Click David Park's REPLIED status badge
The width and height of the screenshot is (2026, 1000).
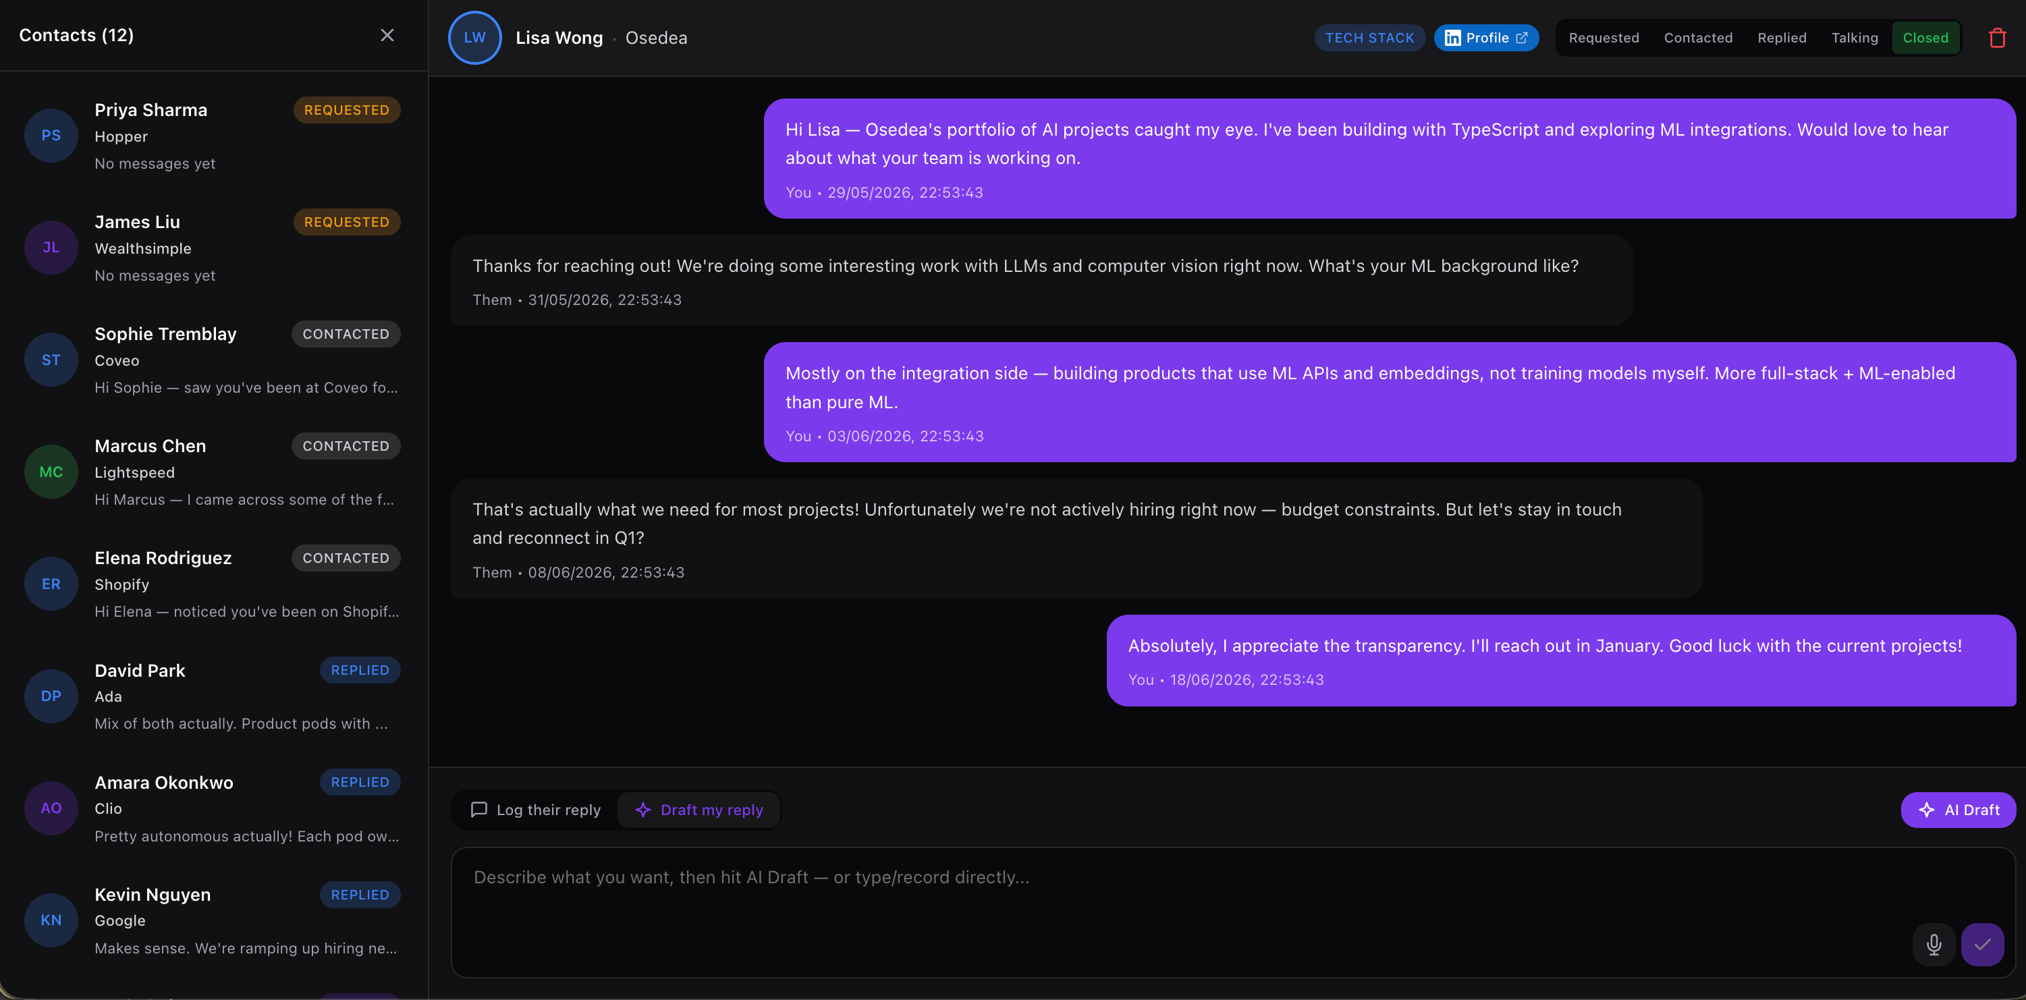(x=360, y=670)
